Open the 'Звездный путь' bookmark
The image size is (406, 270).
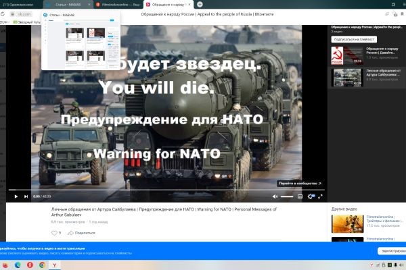(x=26, y=22)
